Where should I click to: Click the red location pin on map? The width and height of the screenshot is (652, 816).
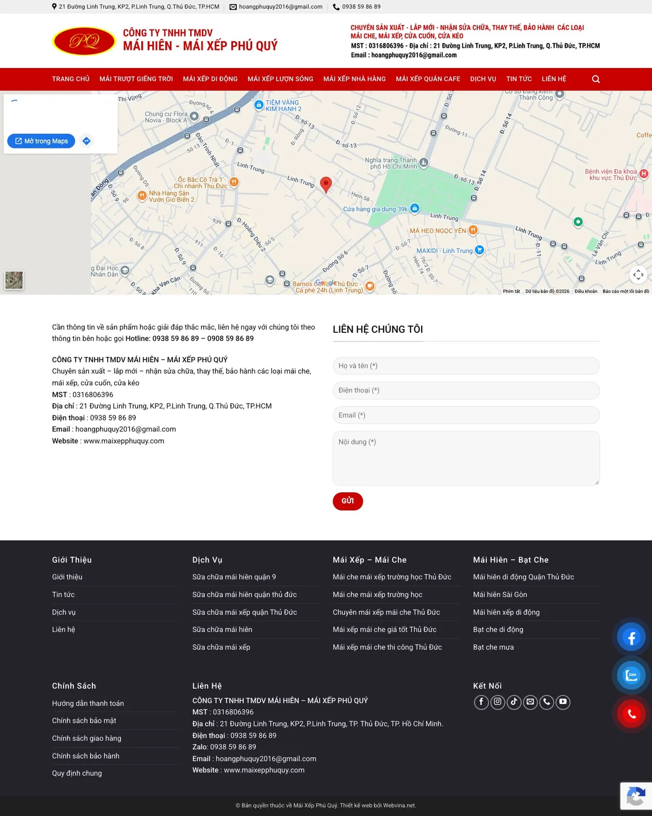coord(326,185)
